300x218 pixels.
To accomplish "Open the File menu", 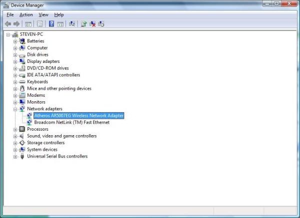I will [x=10, y=15].
